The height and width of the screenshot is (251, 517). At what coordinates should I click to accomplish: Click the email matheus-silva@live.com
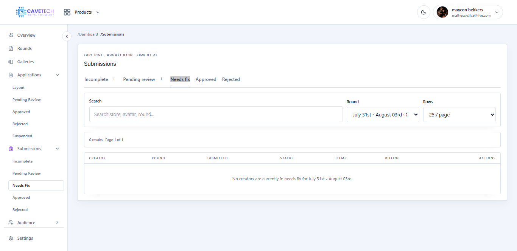[x=471, y=15]
